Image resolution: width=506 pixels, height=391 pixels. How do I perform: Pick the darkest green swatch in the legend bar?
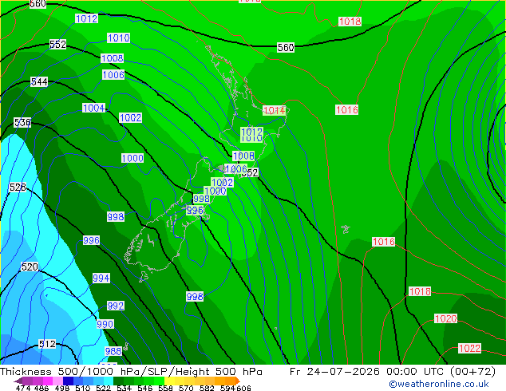[x=118, y=381]
